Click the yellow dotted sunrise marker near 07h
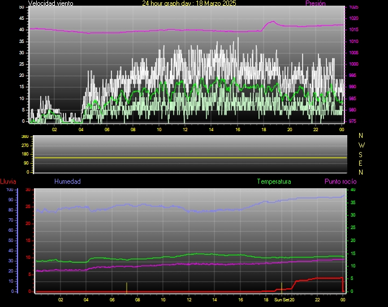 coord(127,287)
